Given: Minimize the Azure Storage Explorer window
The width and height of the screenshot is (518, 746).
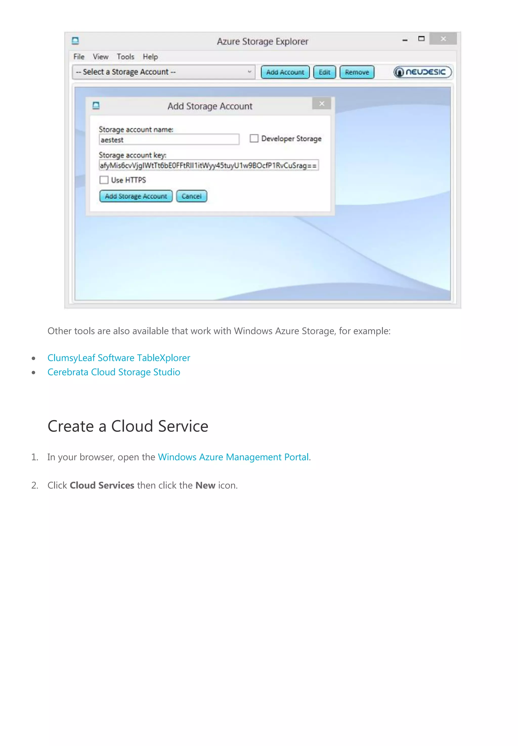Looking at the screenshot, I should tap(405, 40).
